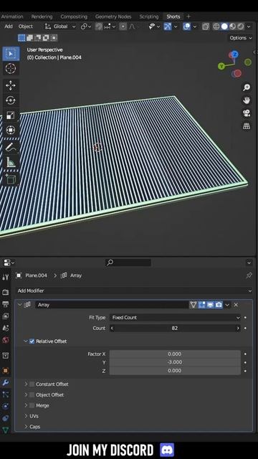Remove the Array modifier with X

(236, 305)
